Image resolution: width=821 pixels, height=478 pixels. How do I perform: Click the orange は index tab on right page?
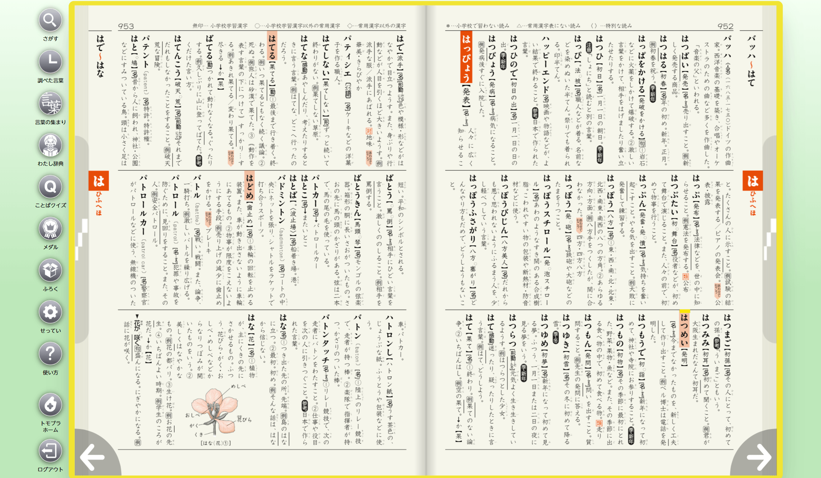(x=752, y=181)
